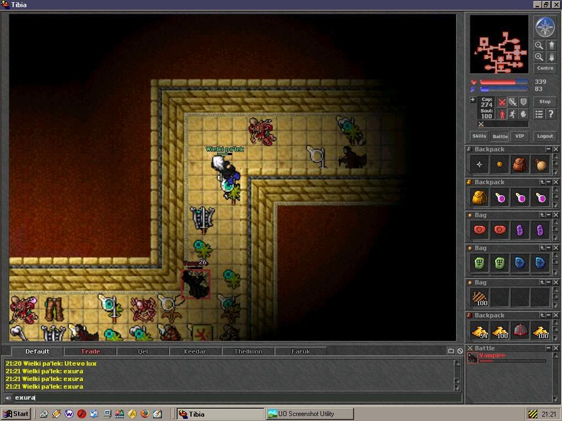Screen dimensions: 562x421
Task: Enable chase opponent mode (running figure)
Action: [x=513, y=114]
